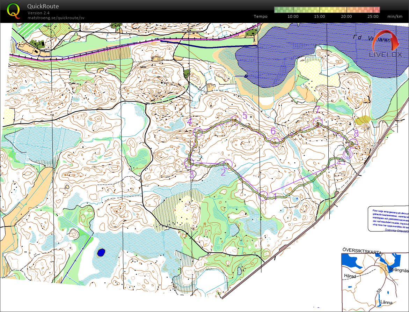Click control circle 3 on the map
This screenshot has height=312, width=409.
[x=189, y=163]
